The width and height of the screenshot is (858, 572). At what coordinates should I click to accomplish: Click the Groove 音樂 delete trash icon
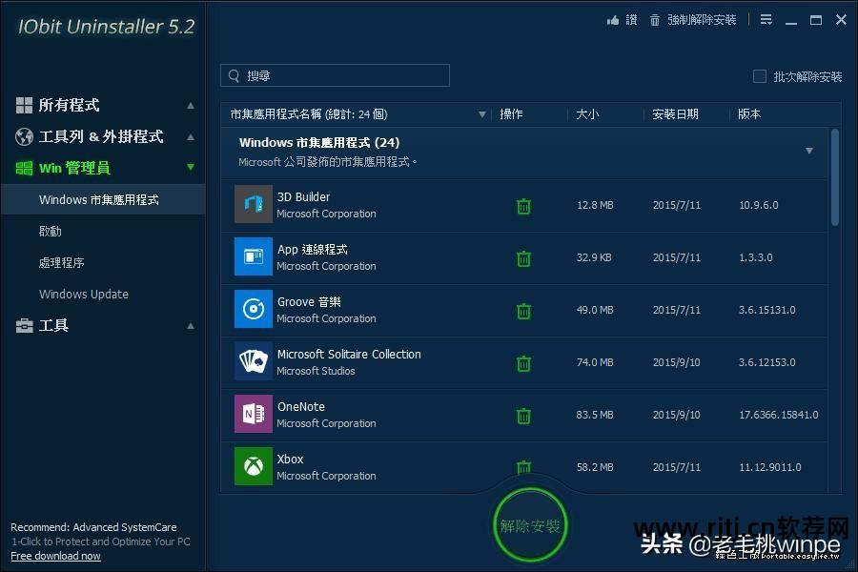(523, 310)
